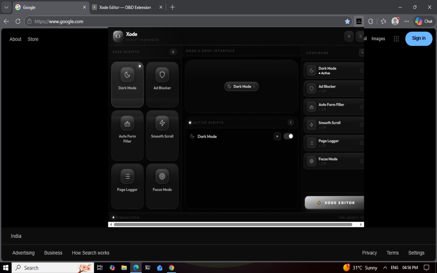437x273 pixels.
Task: Open the Google apps grid
Action: pos(396,39)
